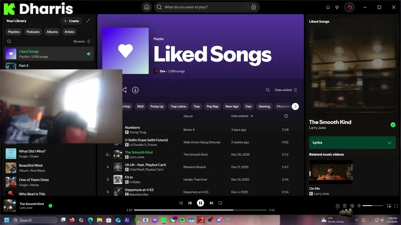
Task: Open Discord from the taskbar
Action: tap(219, 220)
